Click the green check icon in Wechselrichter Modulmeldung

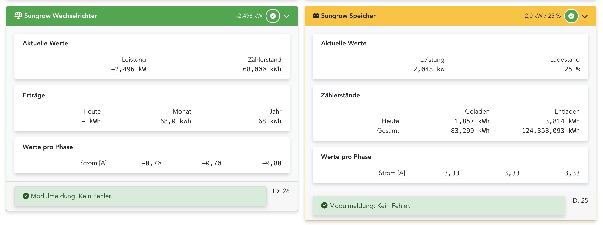(26, 196)
